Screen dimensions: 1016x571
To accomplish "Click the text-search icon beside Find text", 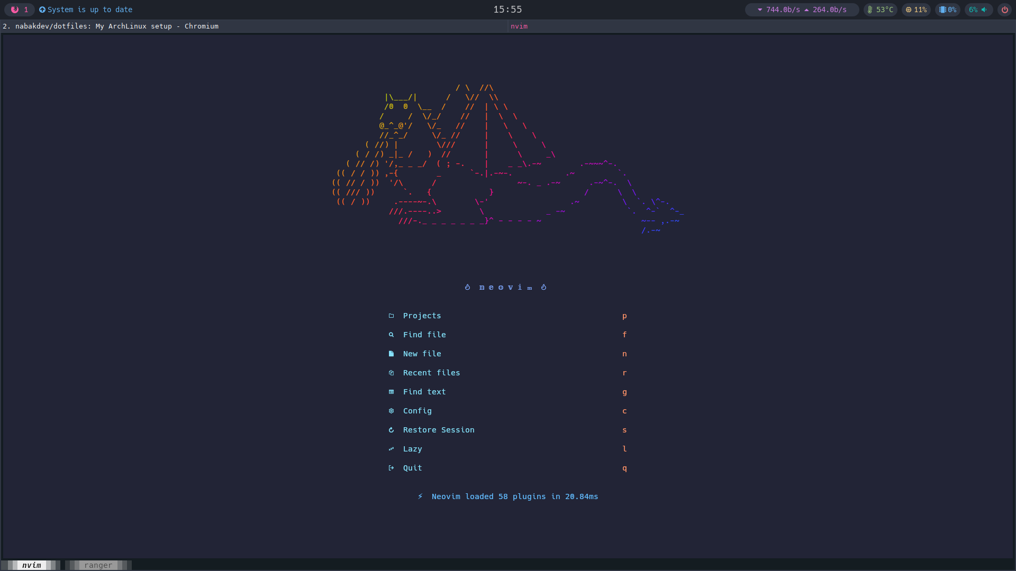I will [391, 392].
